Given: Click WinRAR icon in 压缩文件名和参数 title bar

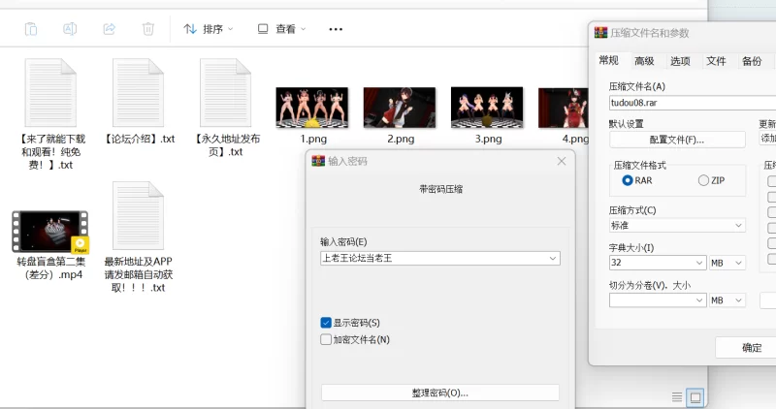Looking at the screenshot, I should click(600, 33).
